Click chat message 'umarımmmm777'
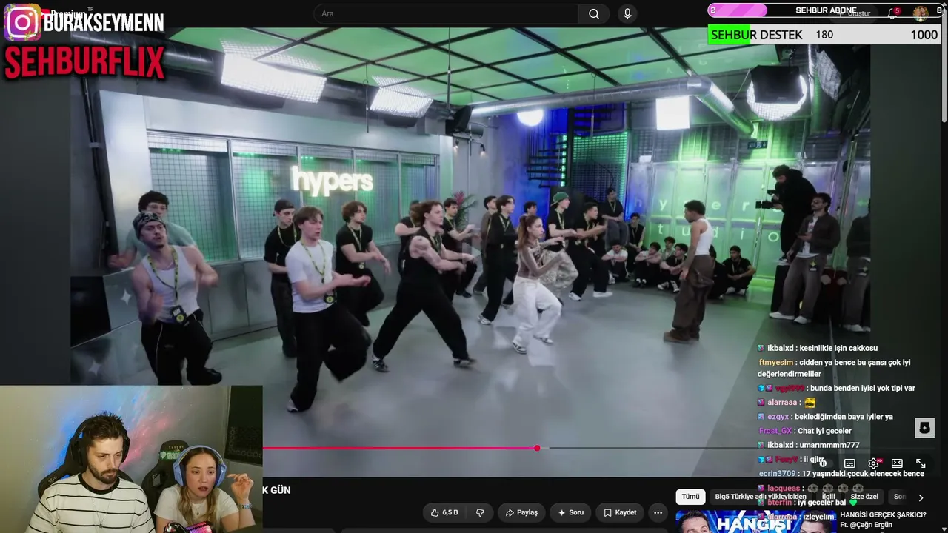 [829, 445]
